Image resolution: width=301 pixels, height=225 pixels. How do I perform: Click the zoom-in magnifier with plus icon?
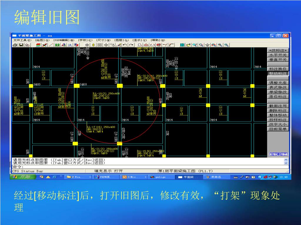click(x=195, y=45)
